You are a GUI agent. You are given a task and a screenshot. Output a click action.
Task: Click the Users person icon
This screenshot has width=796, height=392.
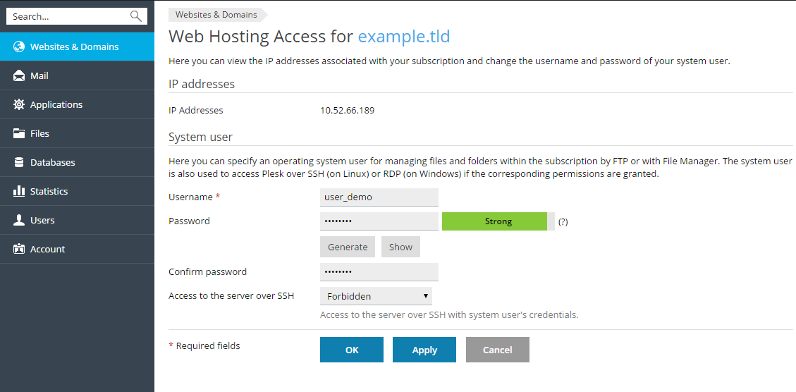[18, 220]
